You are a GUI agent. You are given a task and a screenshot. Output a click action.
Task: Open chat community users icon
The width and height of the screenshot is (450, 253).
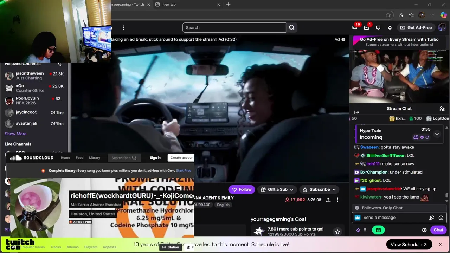442,109
